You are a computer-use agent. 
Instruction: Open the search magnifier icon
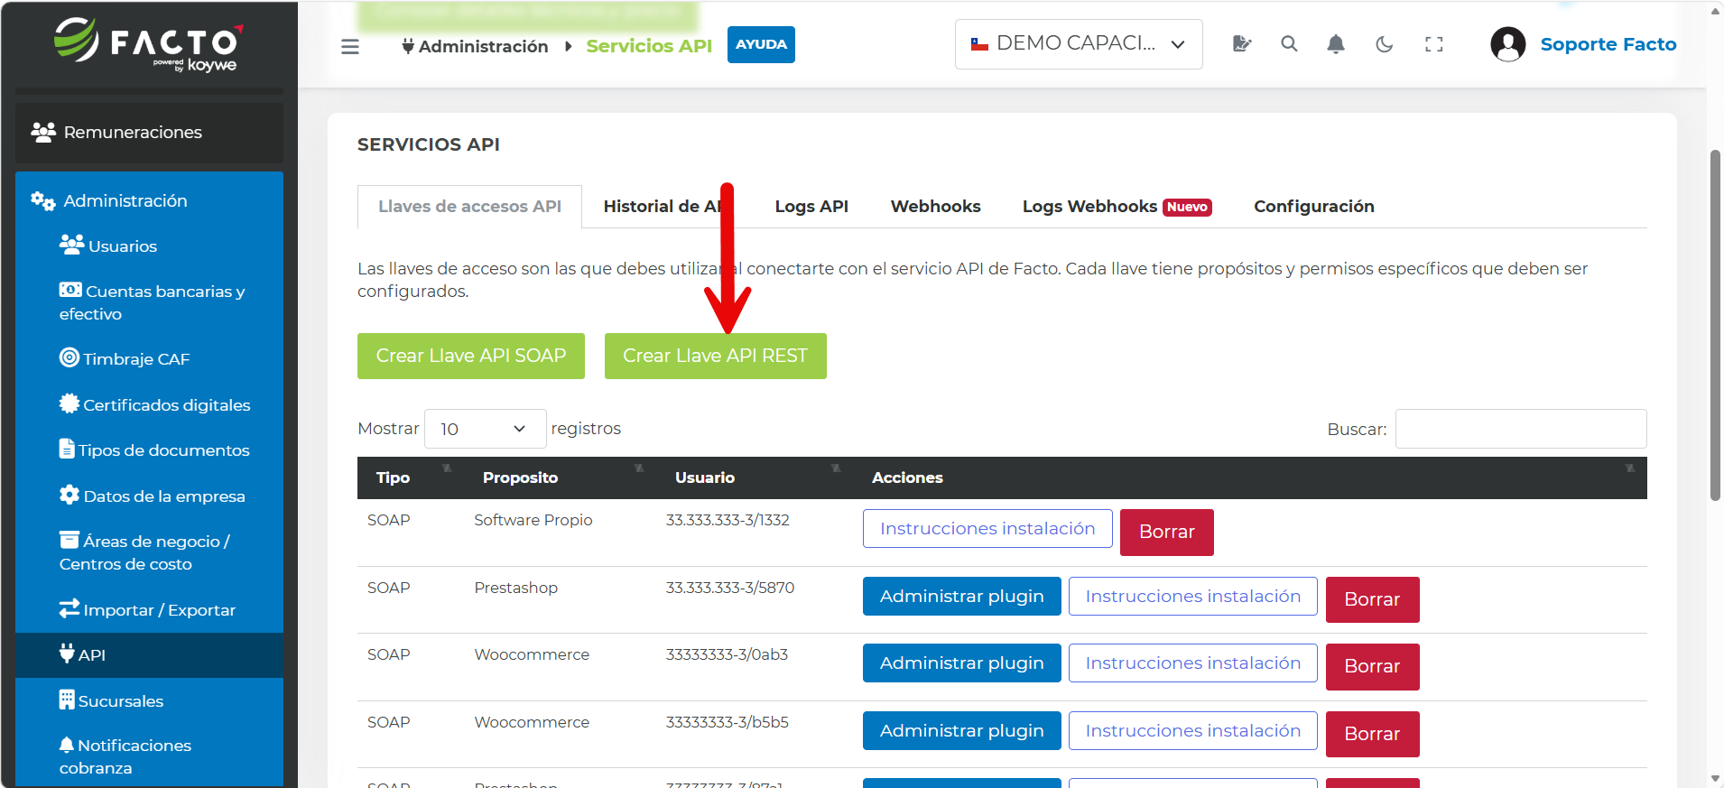[x=1289, y=43]
